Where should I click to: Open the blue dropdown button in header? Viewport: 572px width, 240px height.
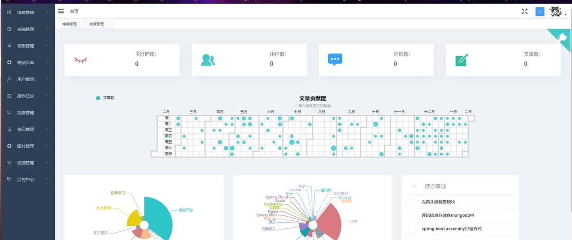[x=540, y=12]
